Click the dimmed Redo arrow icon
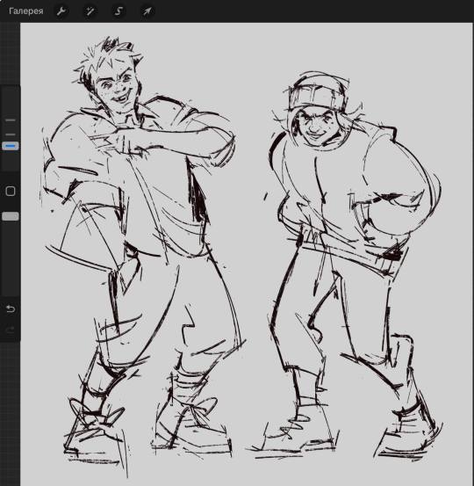This screenshot has width=474, height=486. [11, 330]
